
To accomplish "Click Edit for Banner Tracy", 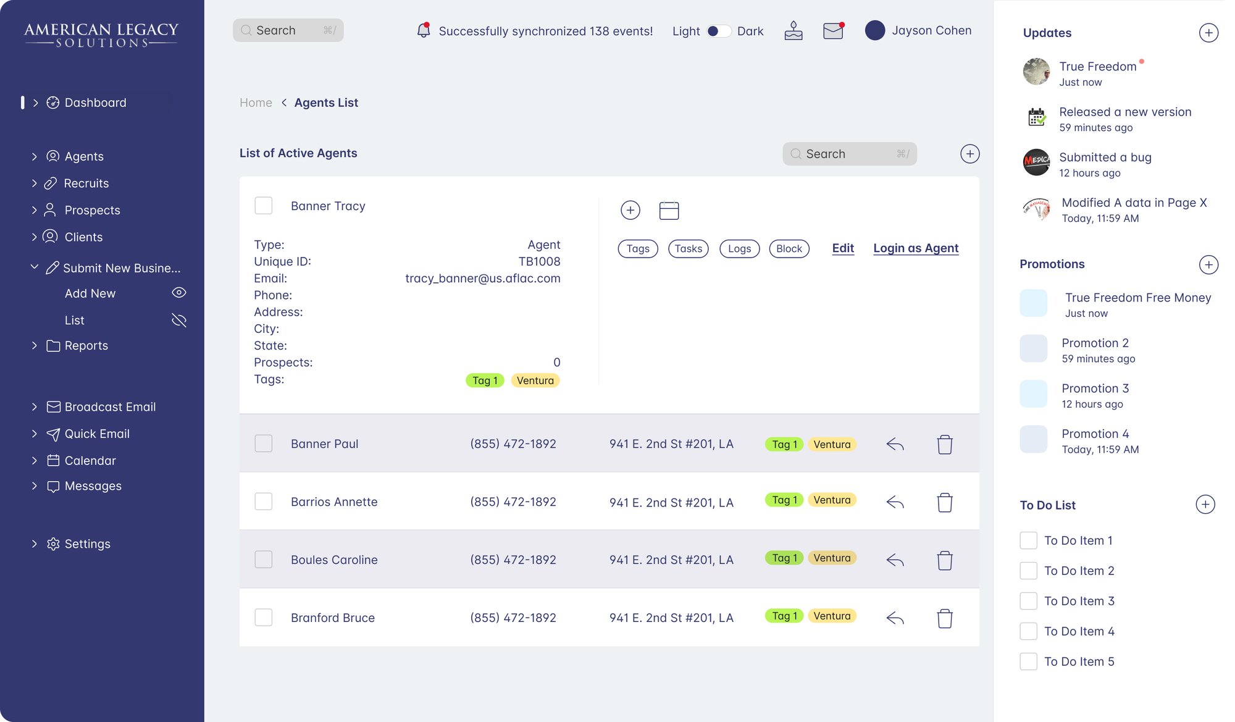I will click(x=842, y=248).
